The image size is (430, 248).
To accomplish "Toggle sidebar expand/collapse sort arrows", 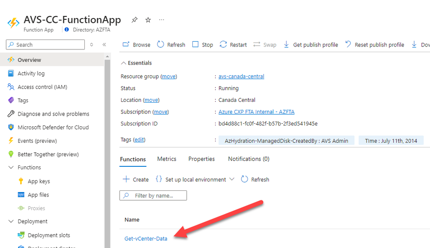I will point(92,45).
